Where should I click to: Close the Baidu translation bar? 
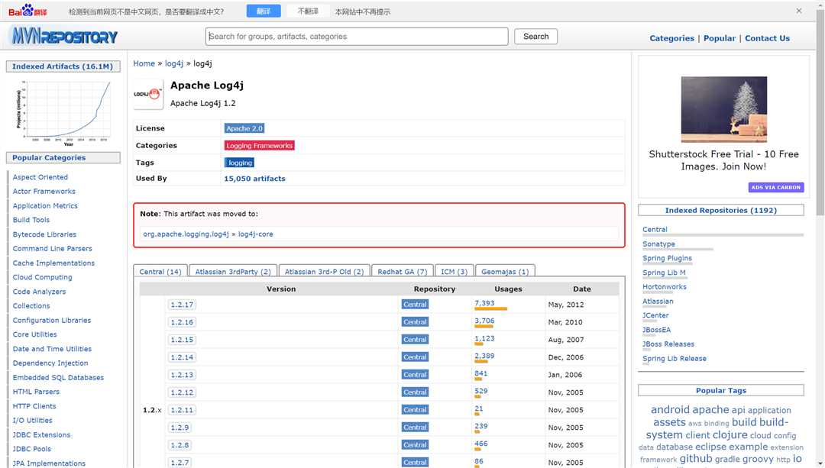(799, 11)
